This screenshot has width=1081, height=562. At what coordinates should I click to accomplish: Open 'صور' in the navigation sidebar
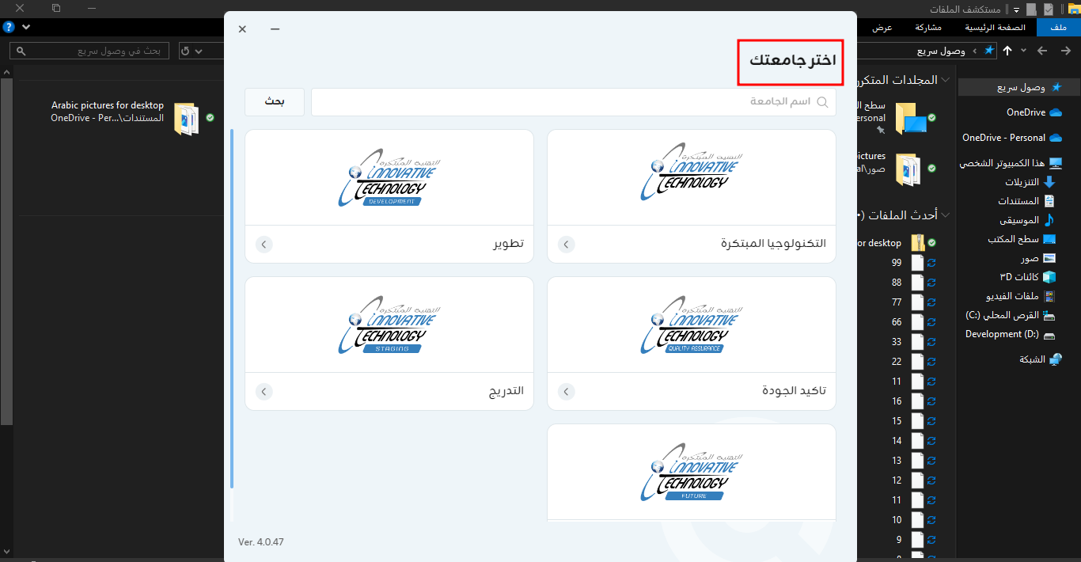1039,258
